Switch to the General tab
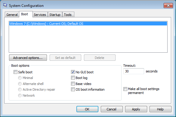This screenshot has height=117, width=176. coord(12,15)
